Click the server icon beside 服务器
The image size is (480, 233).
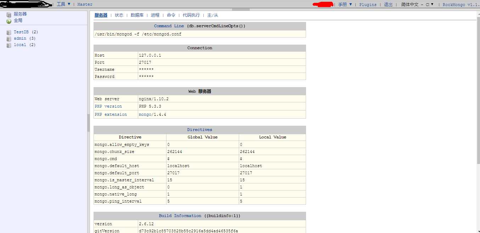click(9, 15)
